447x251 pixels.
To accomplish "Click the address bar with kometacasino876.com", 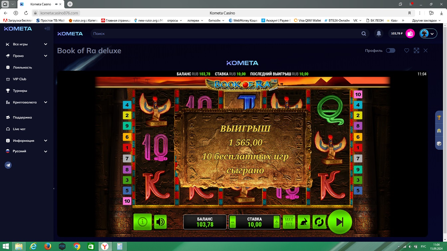I will pos(59,13).
